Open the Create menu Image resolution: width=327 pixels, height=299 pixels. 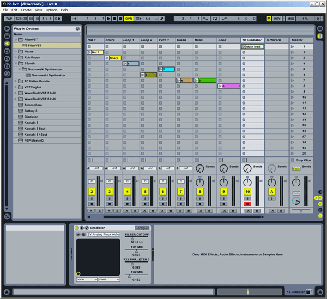26,10
